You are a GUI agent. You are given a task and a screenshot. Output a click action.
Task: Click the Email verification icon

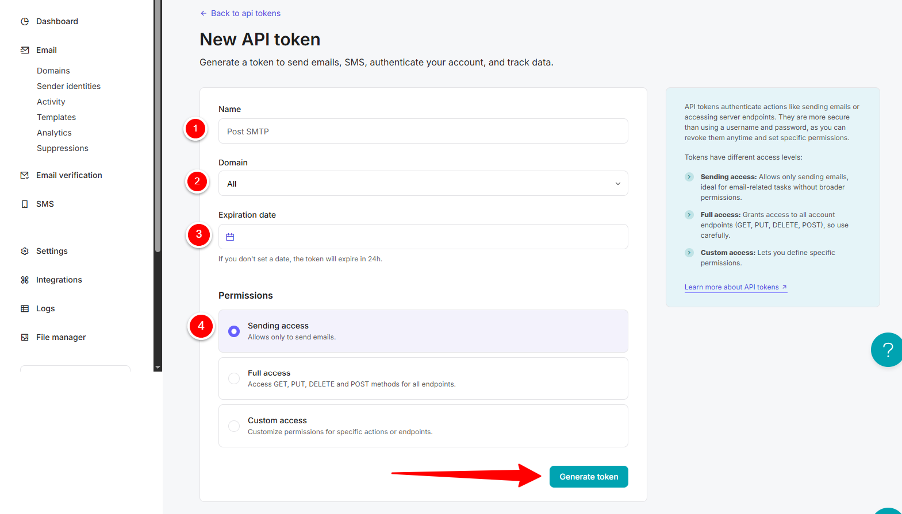coord(25,175)
